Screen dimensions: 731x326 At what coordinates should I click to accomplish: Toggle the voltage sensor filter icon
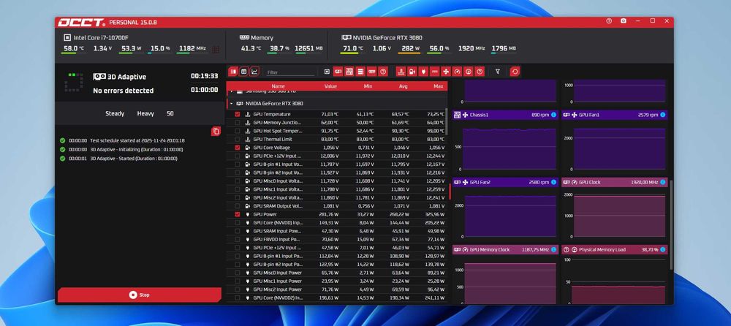click(412, 72)
